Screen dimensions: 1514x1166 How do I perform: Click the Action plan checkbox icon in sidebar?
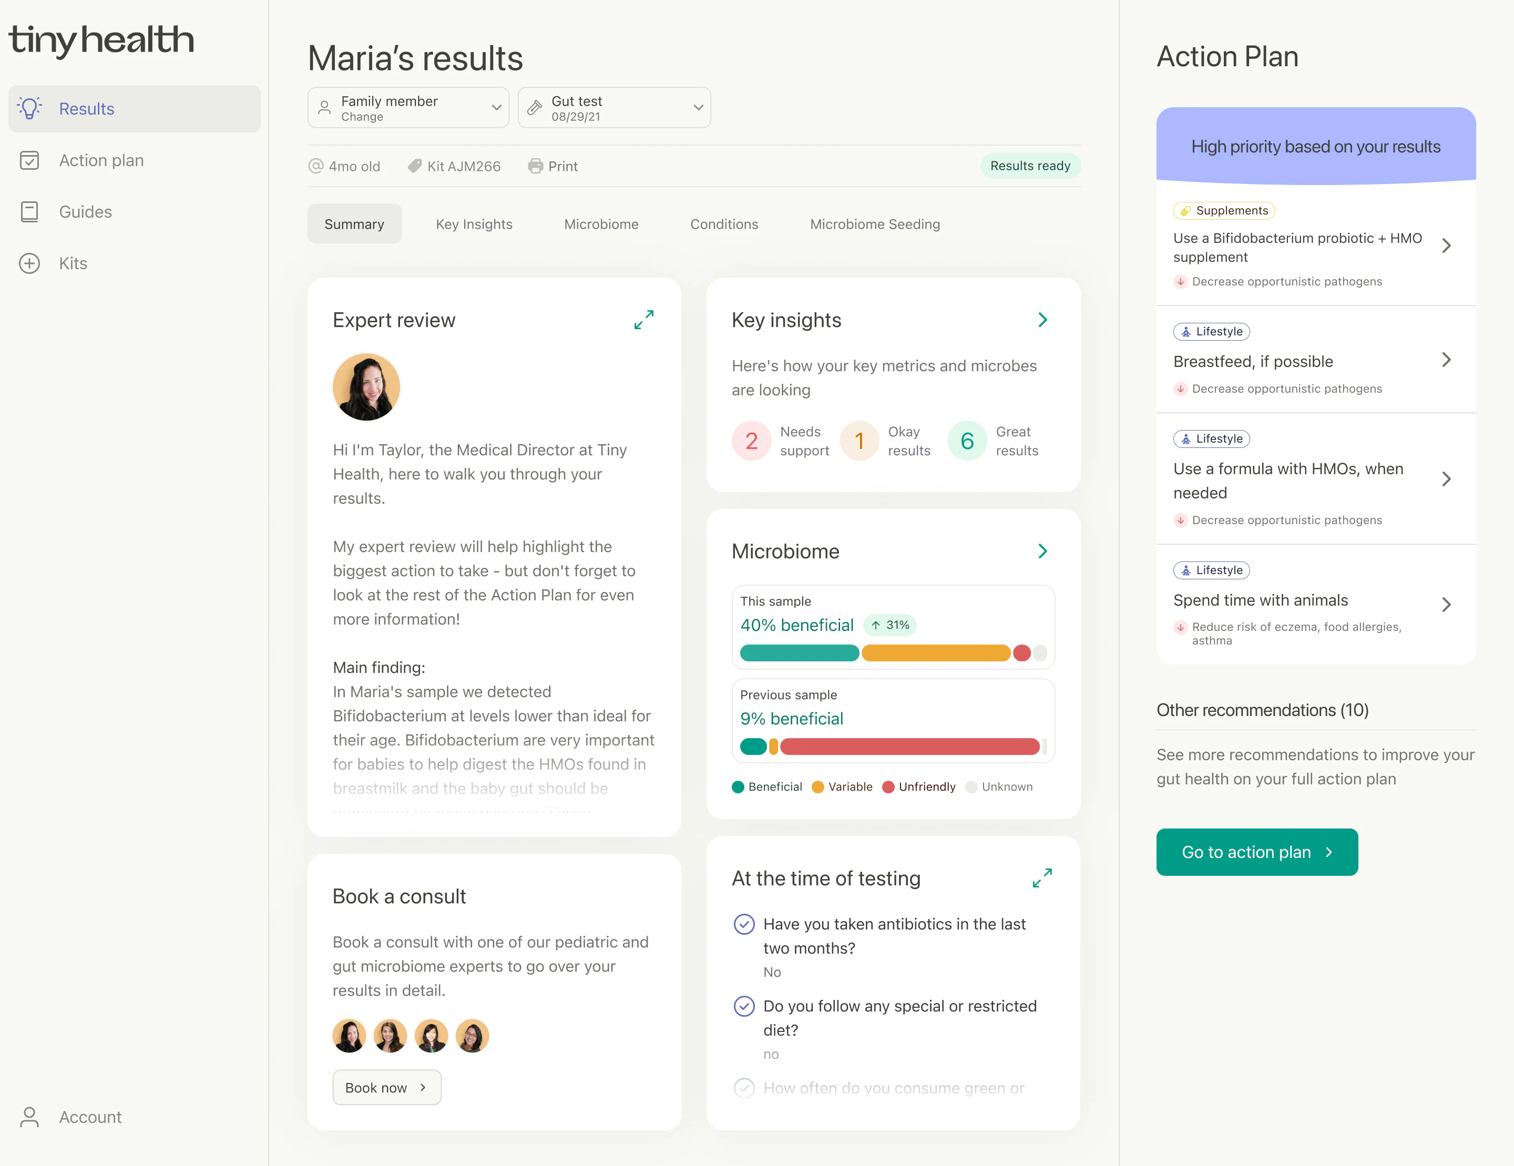pos(29,160)
